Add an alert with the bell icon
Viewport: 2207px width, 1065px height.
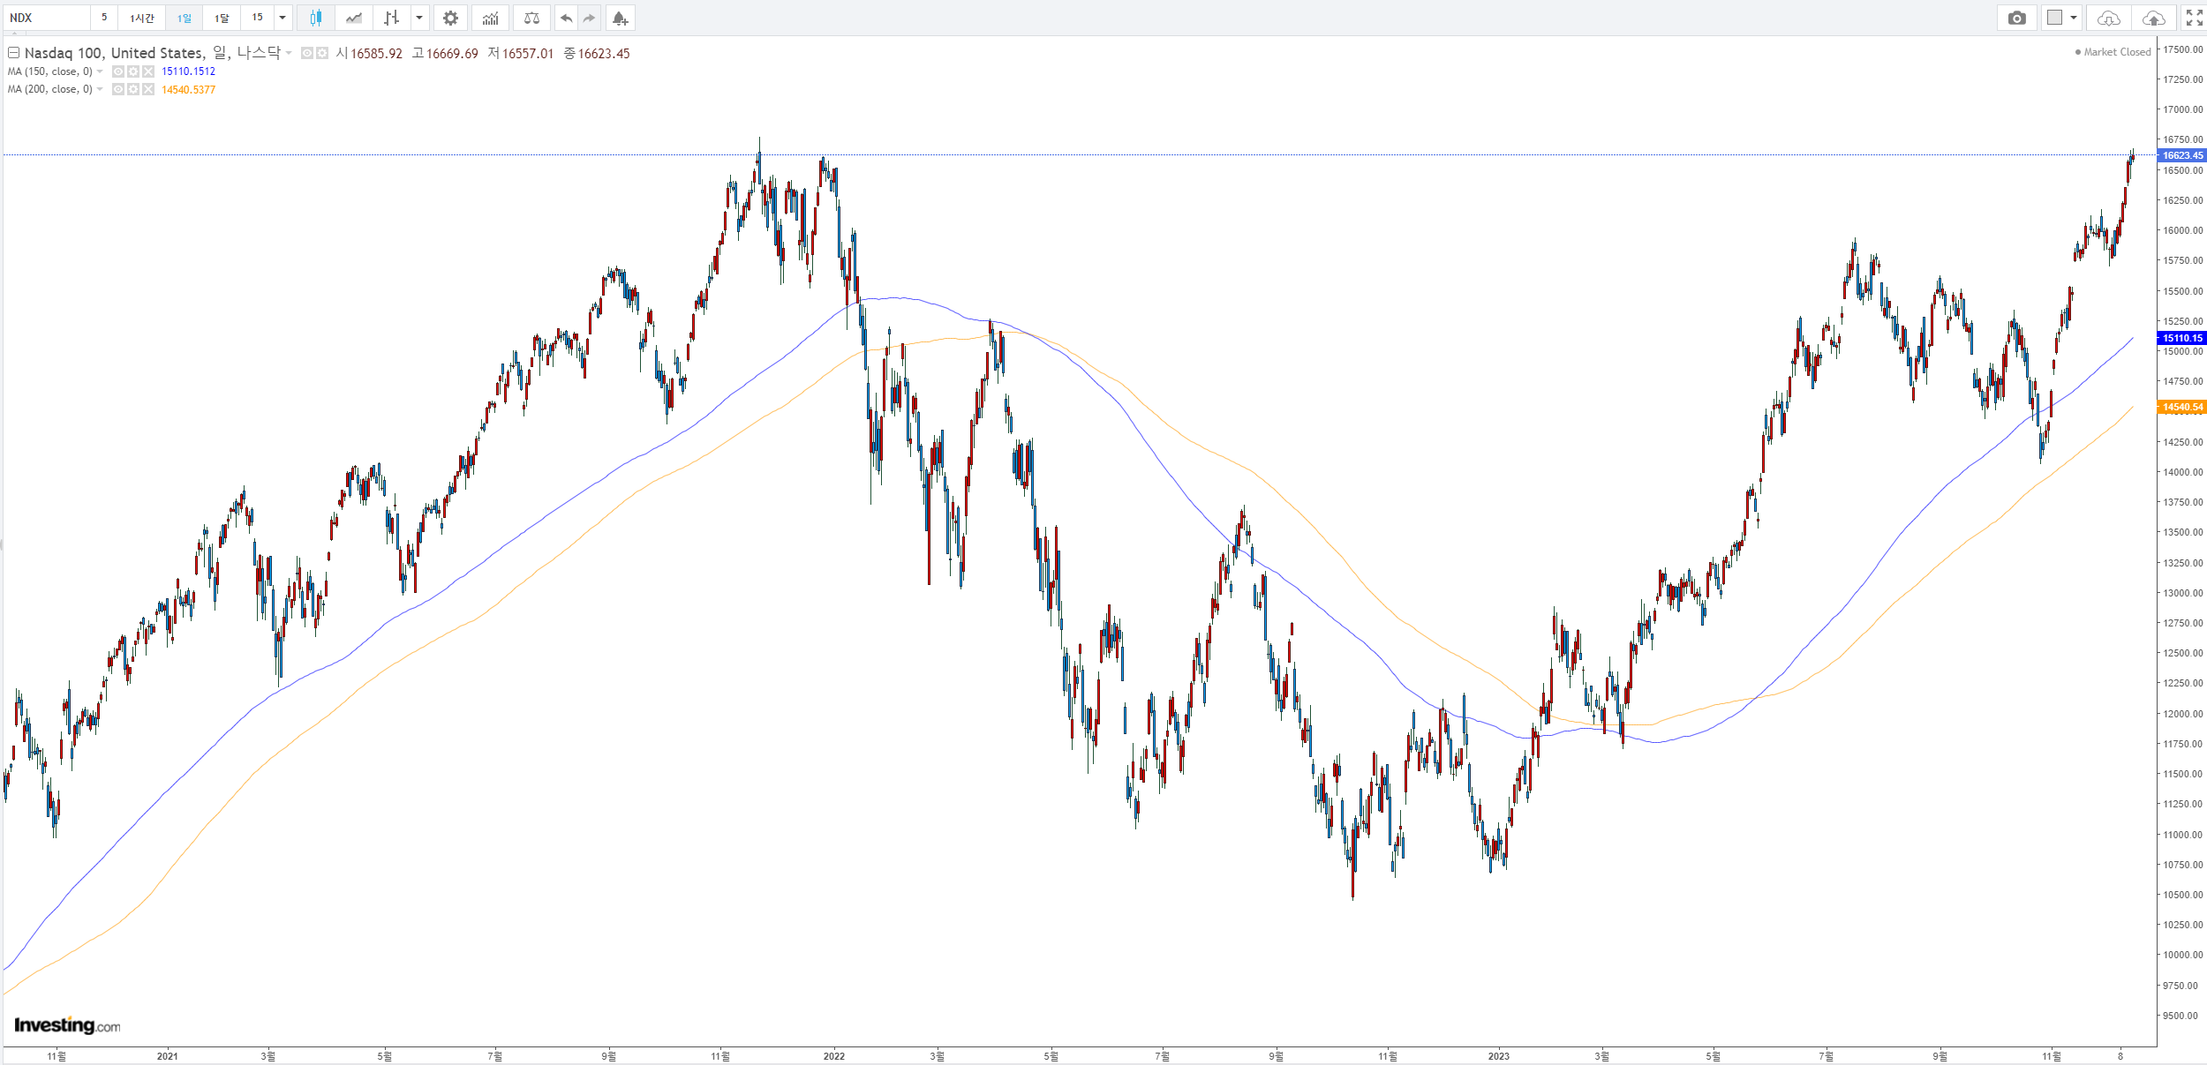[x=620, y=18]
